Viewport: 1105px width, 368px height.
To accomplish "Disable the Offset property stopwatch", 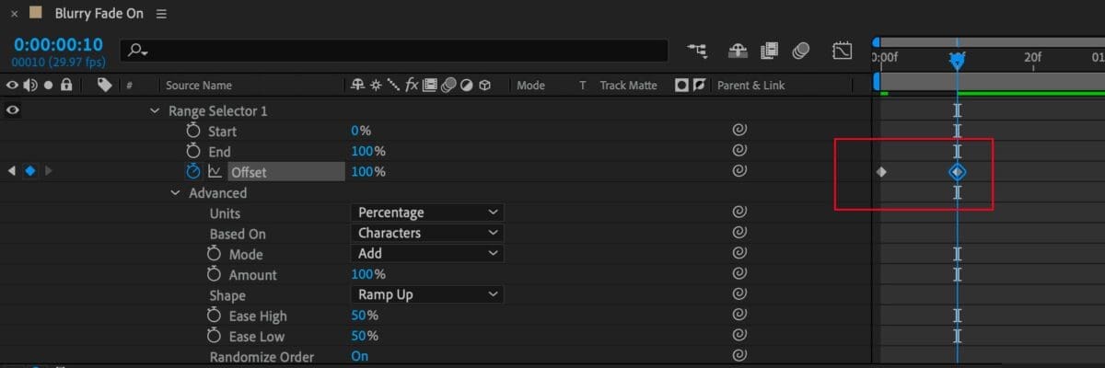I will click(193, 172).
